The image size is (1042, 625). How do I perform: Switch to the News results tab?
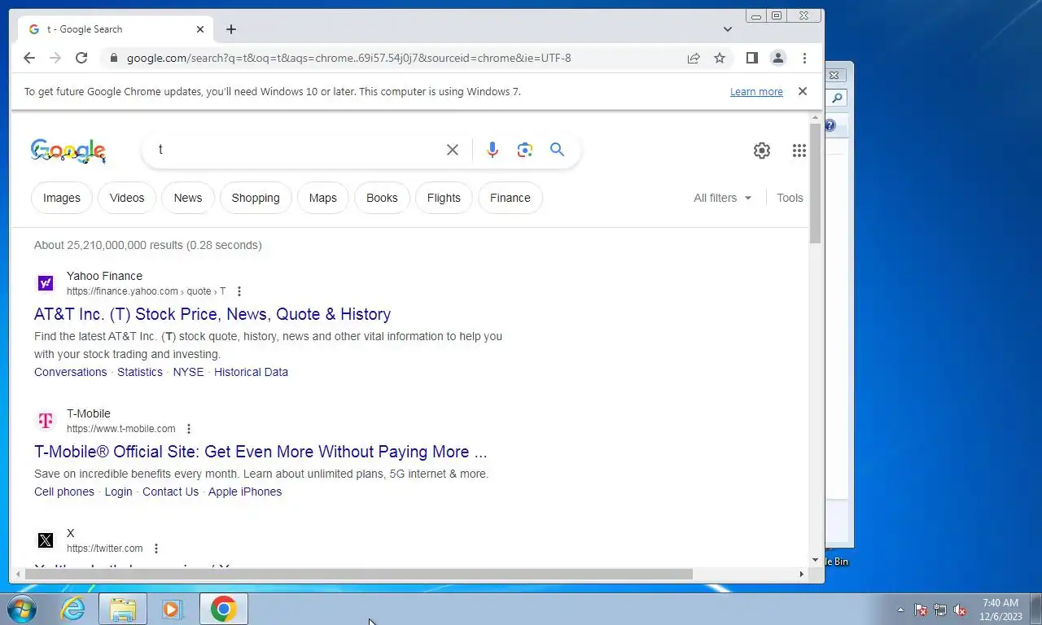click(x=188, y=198)
